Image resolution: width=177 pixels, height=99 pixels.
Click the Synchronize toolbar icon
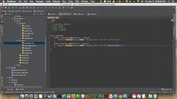pos(9,8)
